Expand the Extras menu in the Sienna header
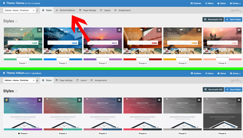This screenshot has width=243, height=138. tap(235, 3)
